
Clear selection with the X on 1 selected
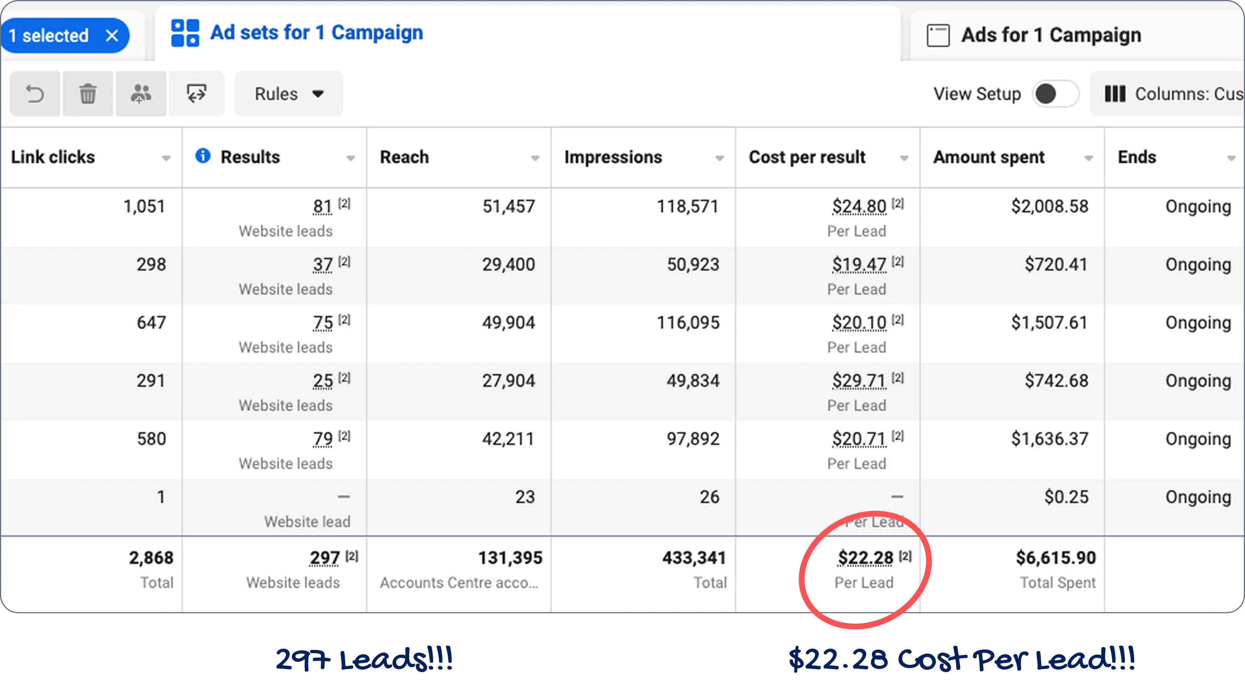112,35
